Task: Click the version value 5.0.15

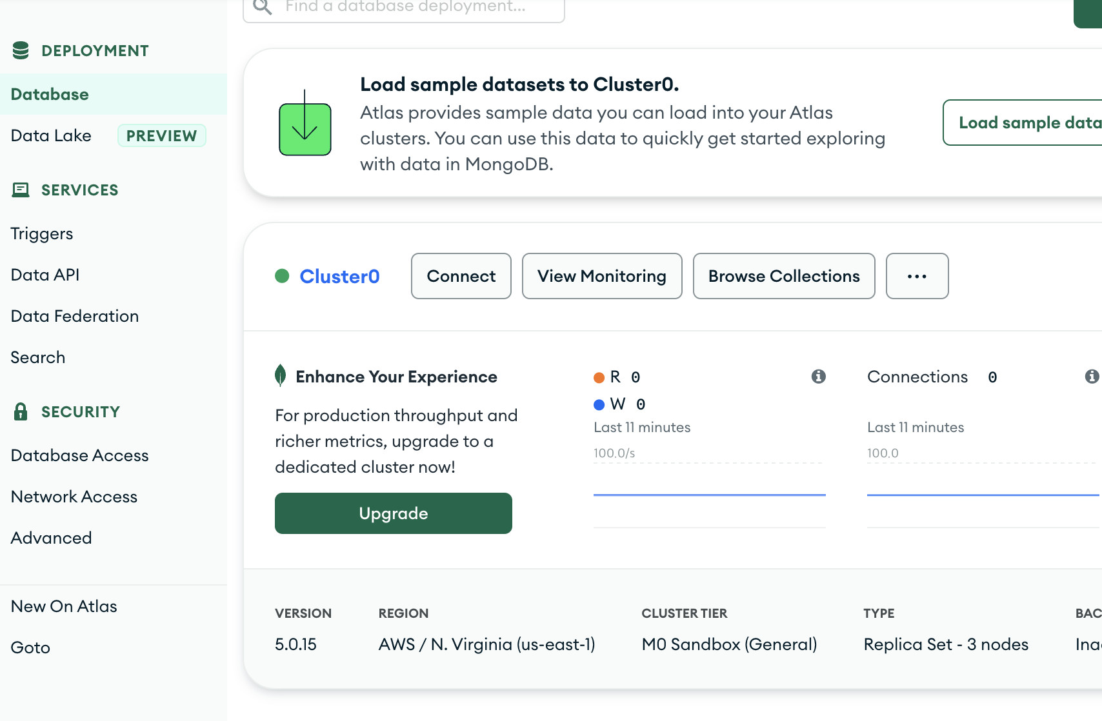Action: (x=296, y=644)
